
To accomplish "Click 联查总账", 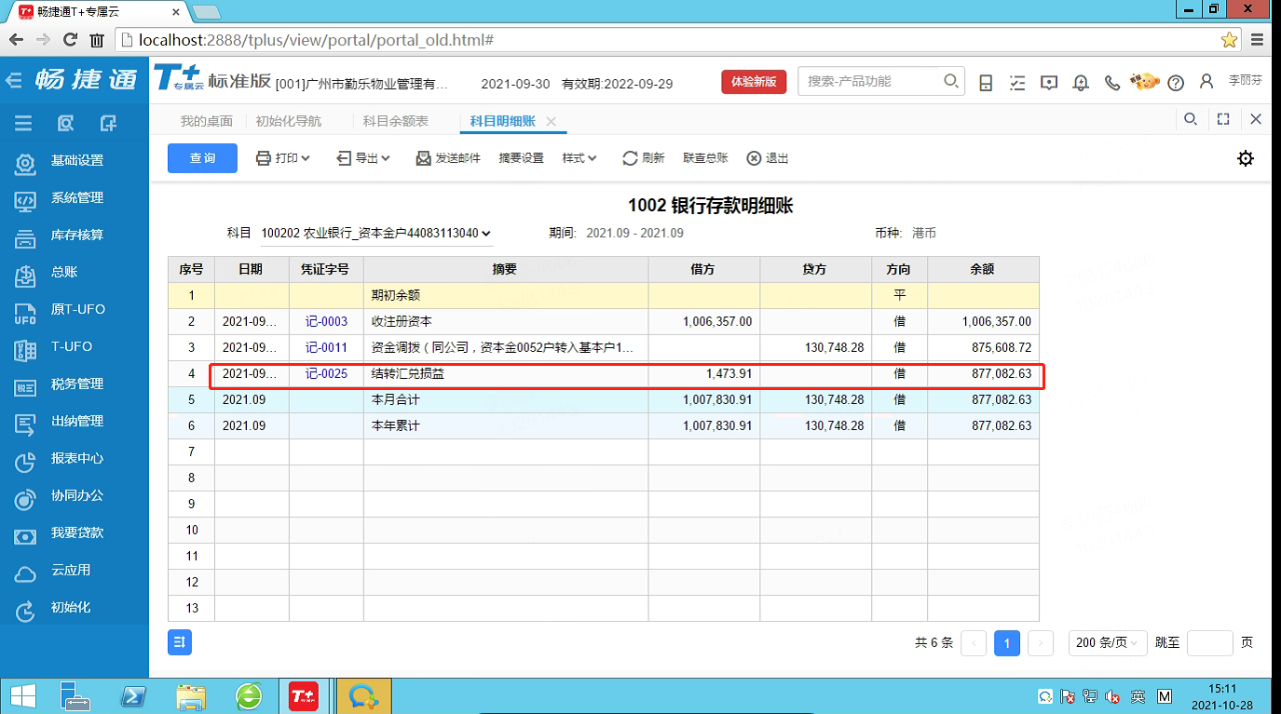I will click(x=705, y=158).
